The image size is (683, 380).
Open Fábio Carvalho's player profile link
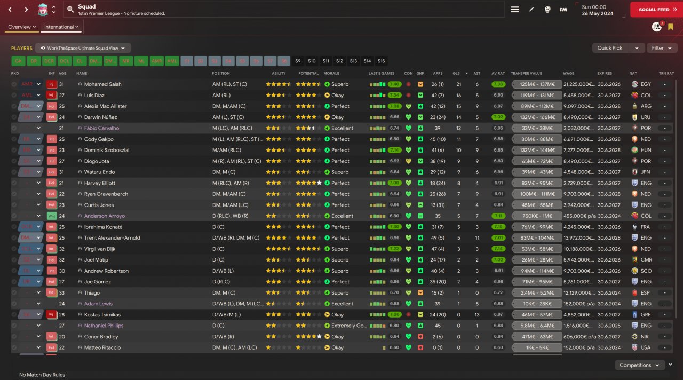click(x=102, y=128)
